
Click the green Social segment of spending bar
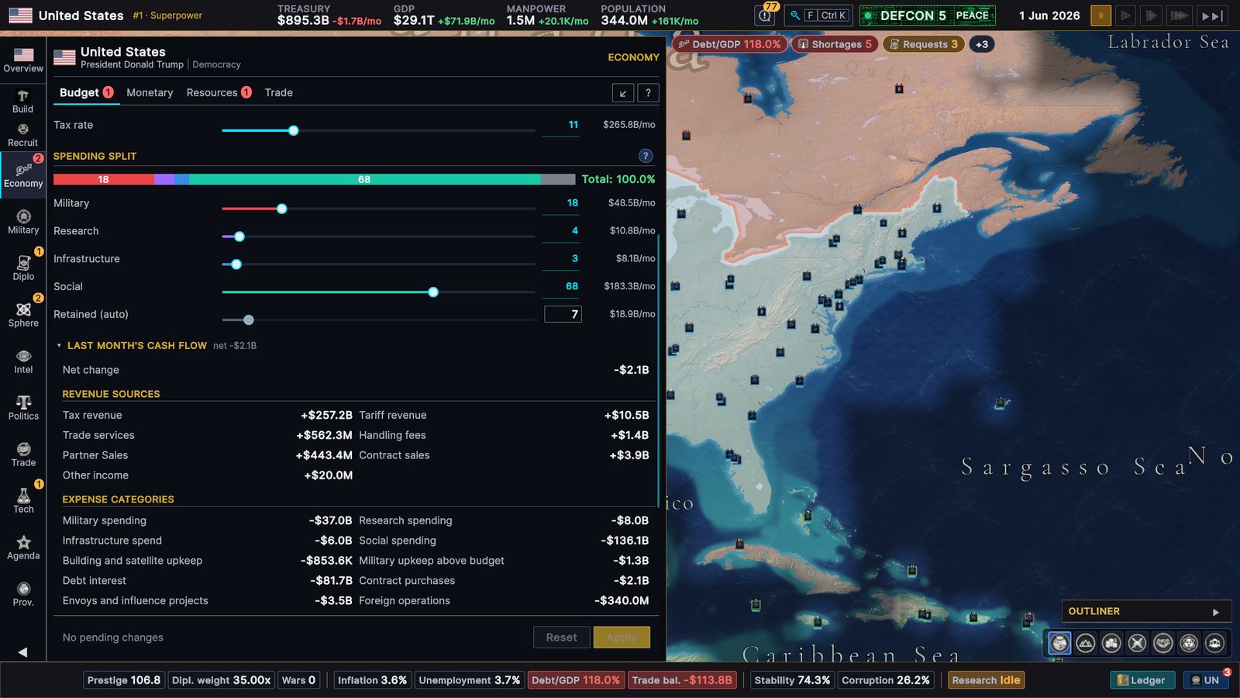(x=364, y=179)
